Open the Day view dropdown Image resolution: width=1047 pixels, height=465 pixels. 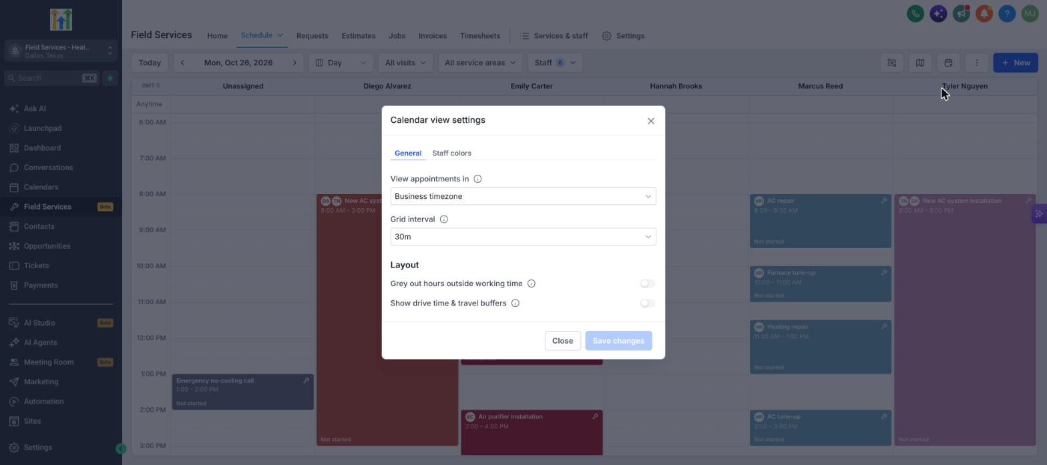[x=341, y=63]
